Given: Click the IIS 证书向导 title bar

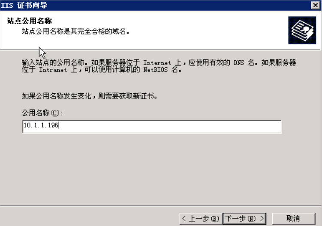Looking at the screenshot, I should point(154,5).
